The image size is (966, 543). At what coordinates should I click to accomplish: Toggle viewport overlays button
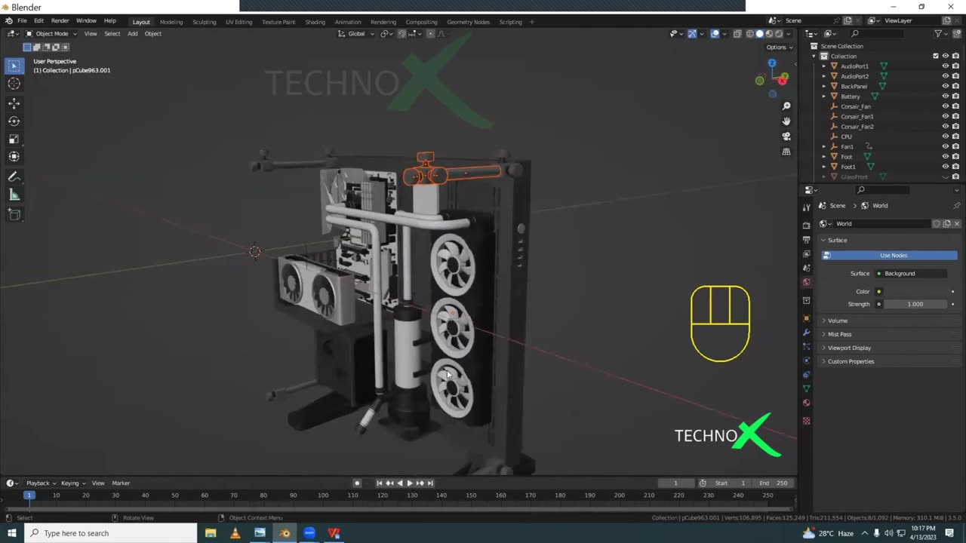click(x=715, y=33)
